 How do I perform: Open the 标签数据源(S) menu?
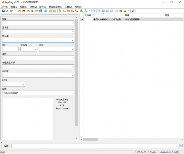tap(56, 7)
